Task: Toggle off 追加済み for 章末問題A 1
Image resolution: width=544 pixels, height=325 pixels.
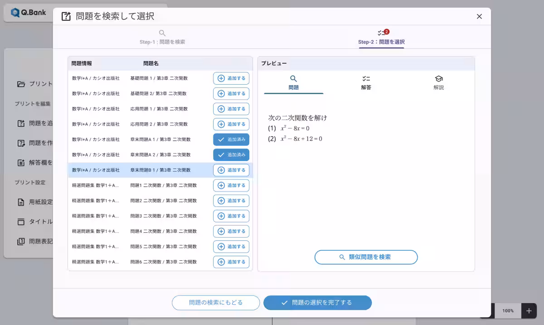Action: click(231, 139)
